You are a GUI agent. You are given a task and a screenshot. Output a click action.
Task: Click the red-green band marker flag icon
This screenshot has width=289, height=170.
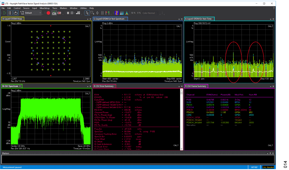(x=107, y=13)
